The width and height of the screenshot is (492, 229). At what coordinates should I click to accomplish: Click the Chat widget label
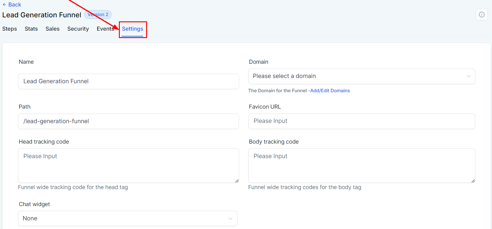click(34, 204)
